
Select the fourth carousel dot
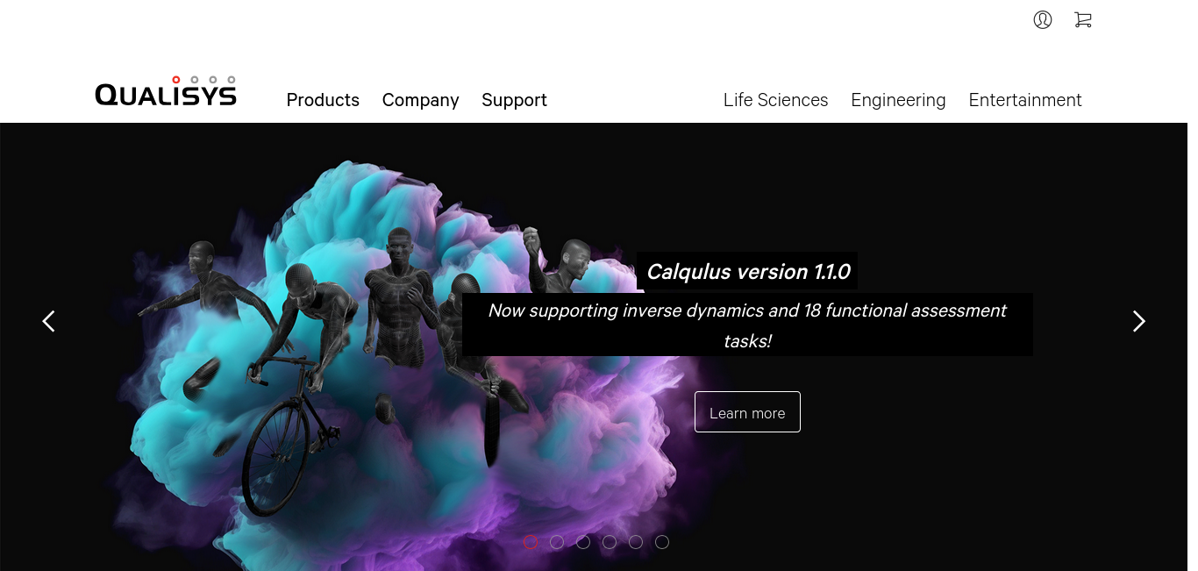[x=610, y=542]
